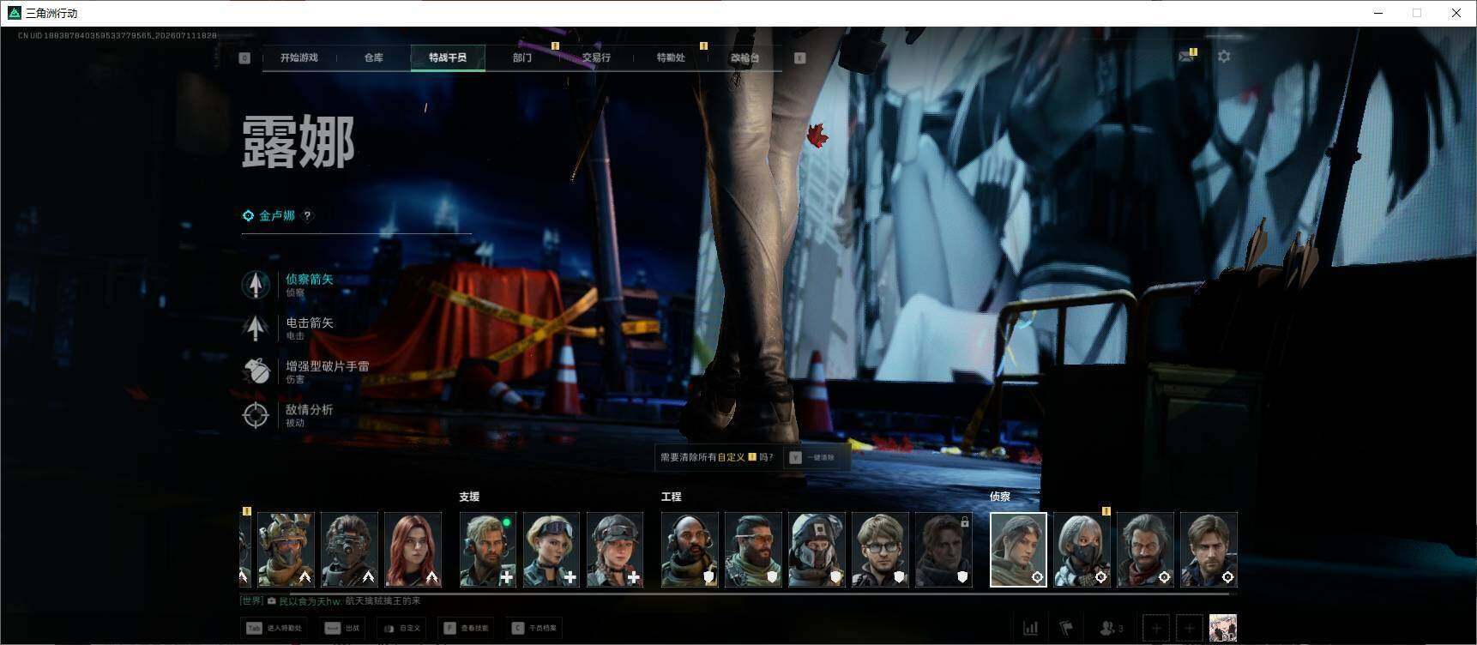Screen dimensions: 1477x645
Task: Open the 增强型破片手雷 grenade skill
Action: [x=256, y=371]
